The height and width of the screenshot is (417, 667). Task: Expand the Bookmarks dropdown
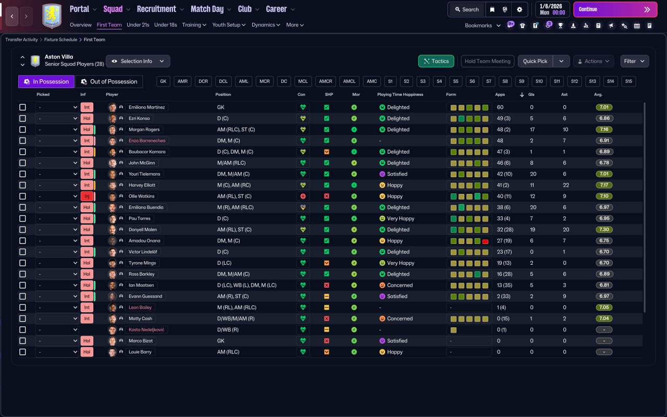click(x=483, y=26)
